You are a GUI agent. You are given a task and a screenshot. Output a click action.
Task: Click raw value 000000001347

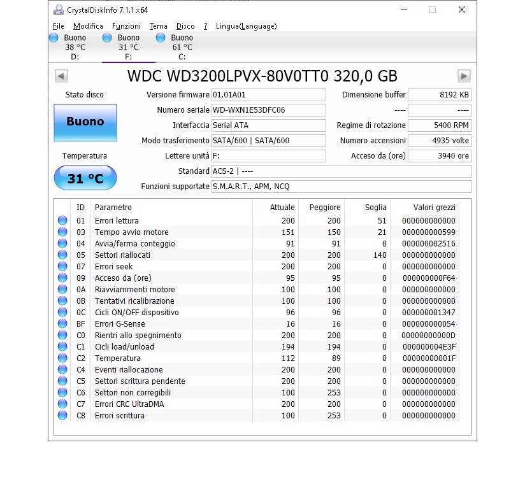(x=429, y=312)
